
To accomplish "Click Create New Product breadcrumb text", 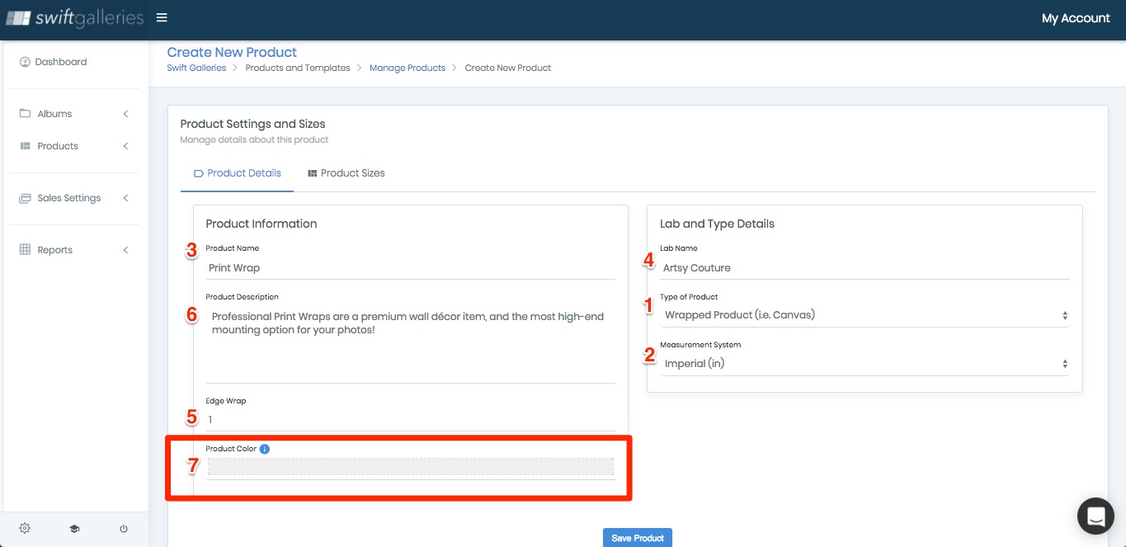I will [x=508, y=68].
